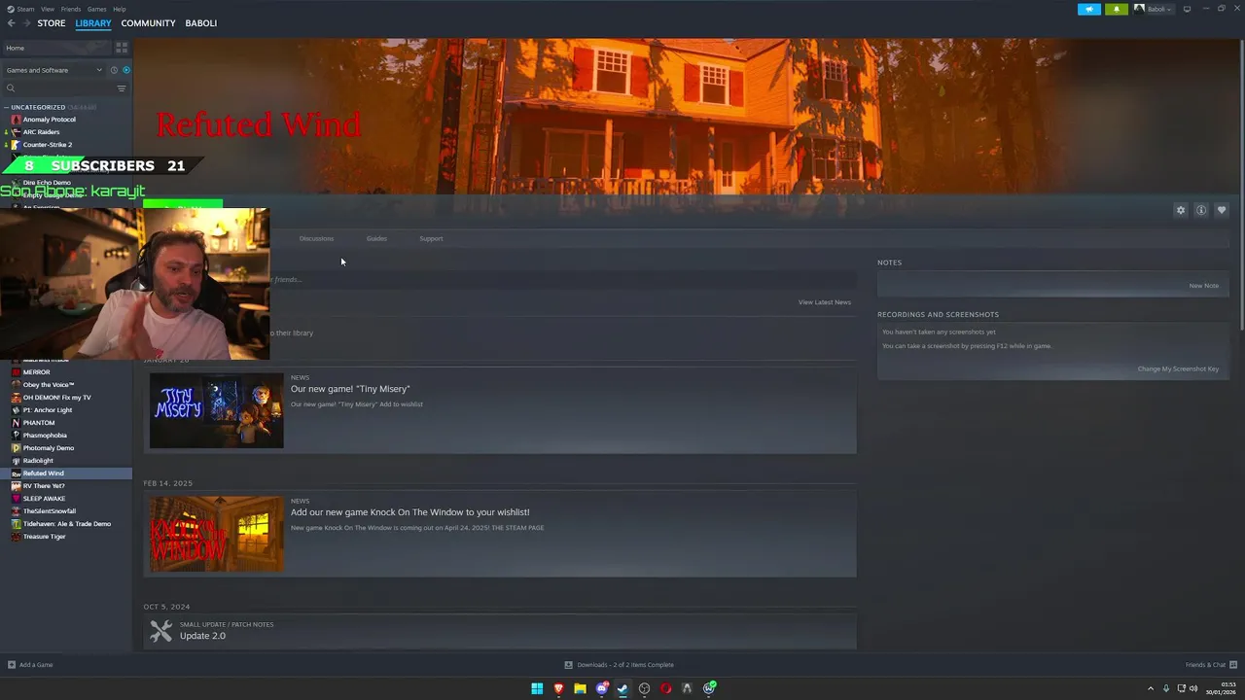Open the Brave browser from the taskbar
This screenshot has height=700, width=1245.
tap(558, 688)
